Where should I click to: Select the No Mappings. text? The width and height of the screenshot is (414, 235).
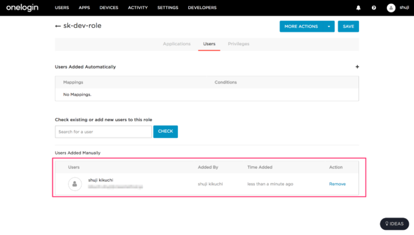[77, 95]
